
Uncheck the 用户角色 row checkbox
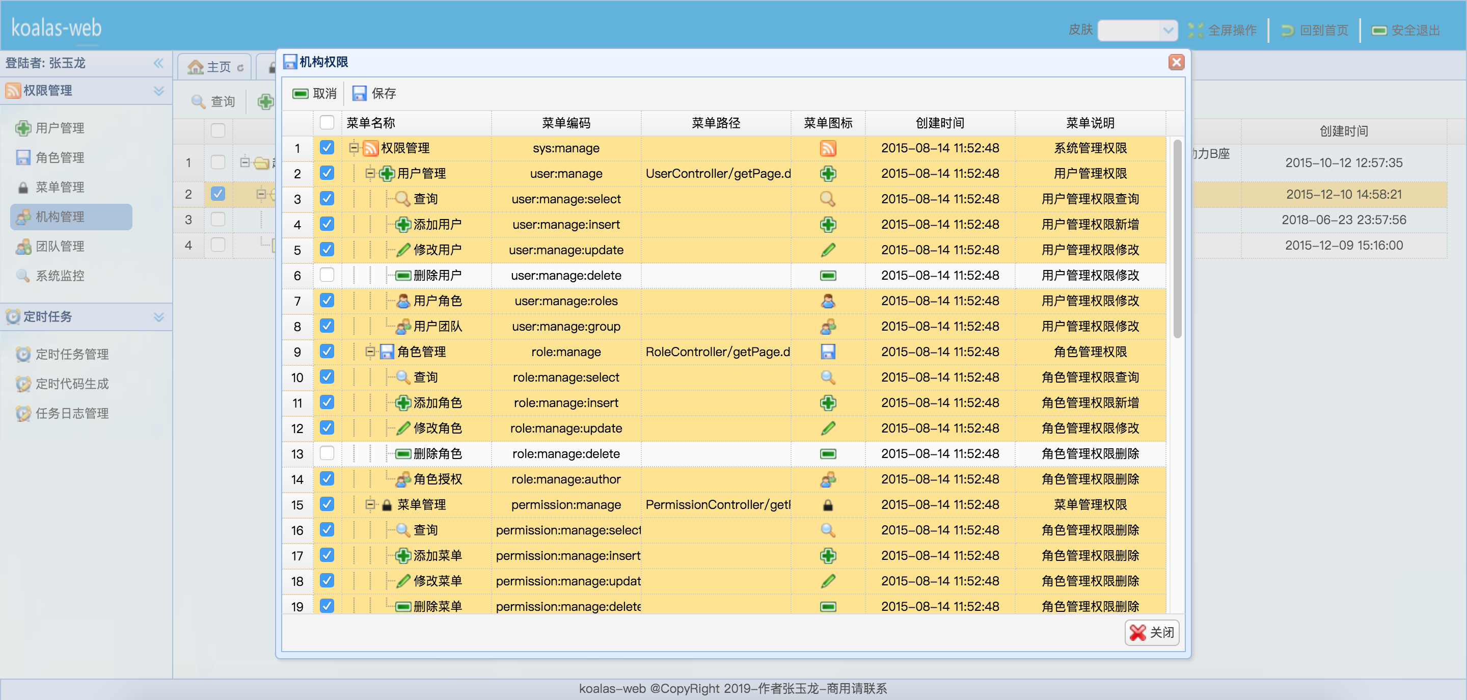point(327,301)
